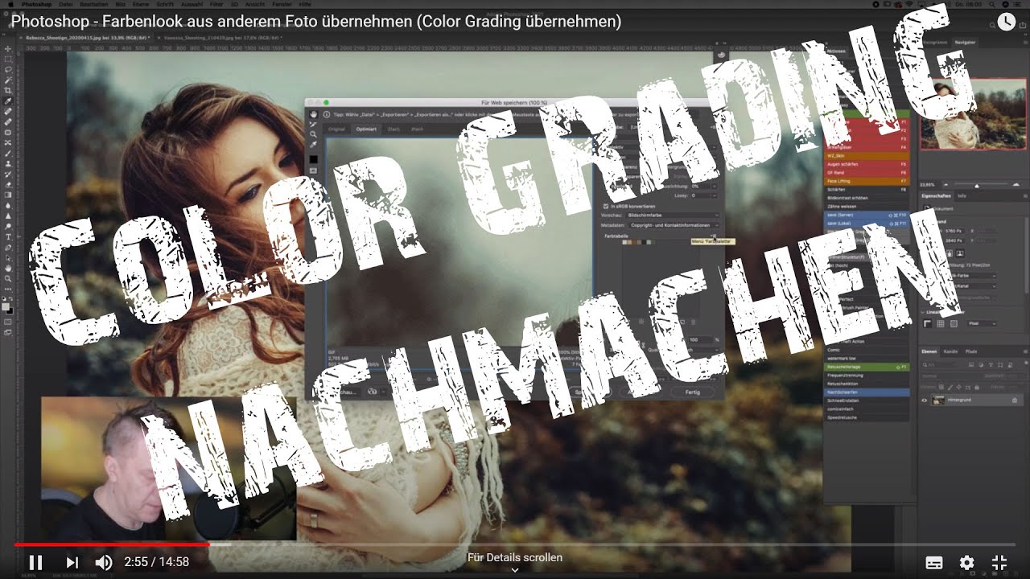The width and height of the screenshot is (1030, 579).
Task: Open the 'Metadaten' dropdown
Action: [674, 225]
